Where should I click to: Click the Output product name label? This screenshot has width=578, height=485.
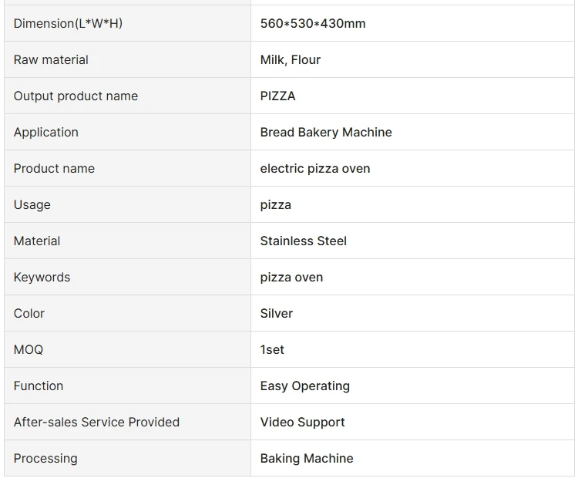pos(76,96)
